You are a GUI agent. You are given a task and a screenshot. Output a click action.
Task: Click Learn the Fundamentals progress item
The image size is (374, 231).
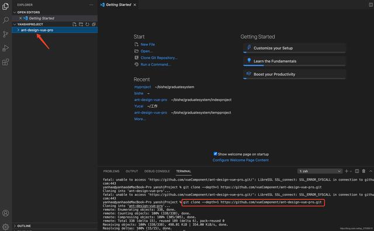pos(295,61)
